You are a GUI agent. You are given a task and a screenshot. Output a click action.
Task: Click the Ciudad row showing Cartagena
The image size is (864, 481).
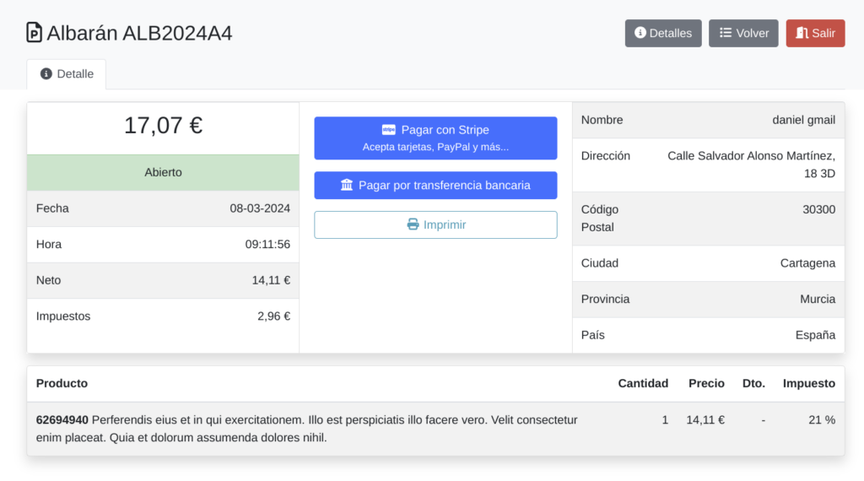708,263
